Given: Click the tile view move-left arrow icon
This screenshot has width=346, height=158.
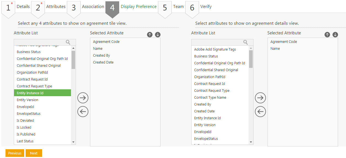Looking at the screenshot, I should (x=83, y=112).
